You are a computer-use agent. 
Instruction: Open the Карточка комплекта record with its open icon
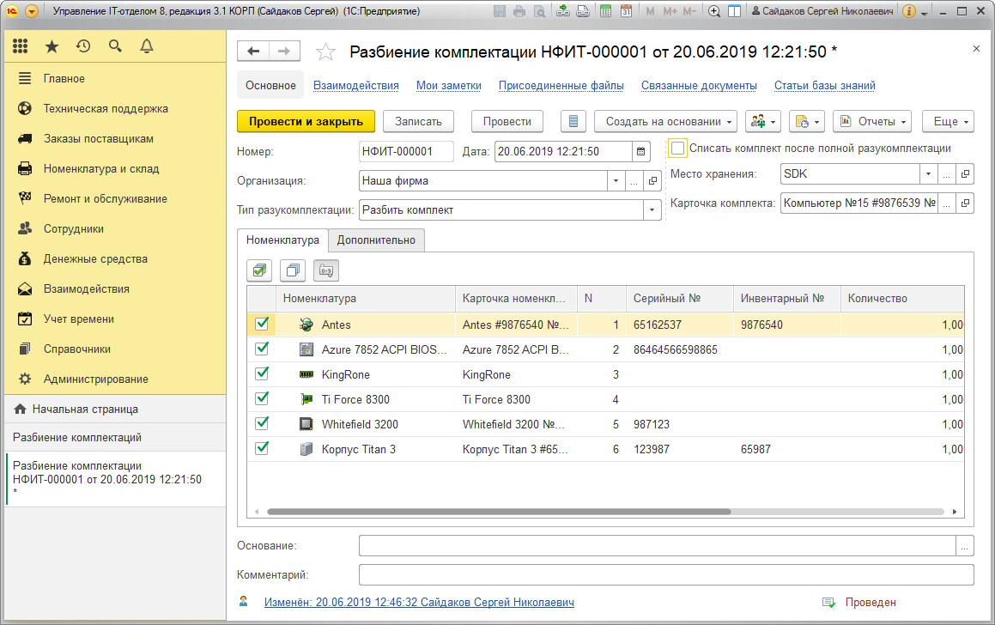(965, 203)
